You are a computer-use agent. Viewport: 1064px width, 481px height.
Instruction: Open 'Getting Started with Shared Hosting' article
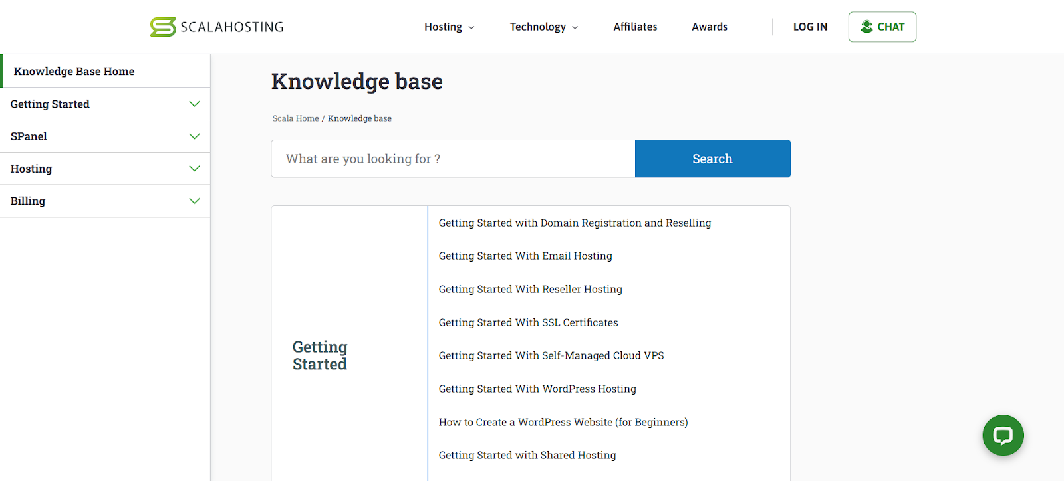tap(527, 455)
